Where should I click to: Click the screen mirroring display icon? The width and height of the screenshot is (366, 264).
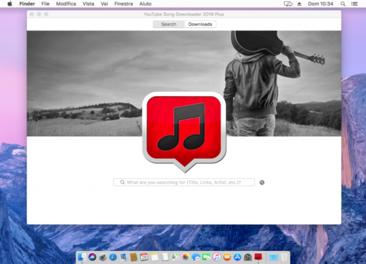(x=288, y=4)
